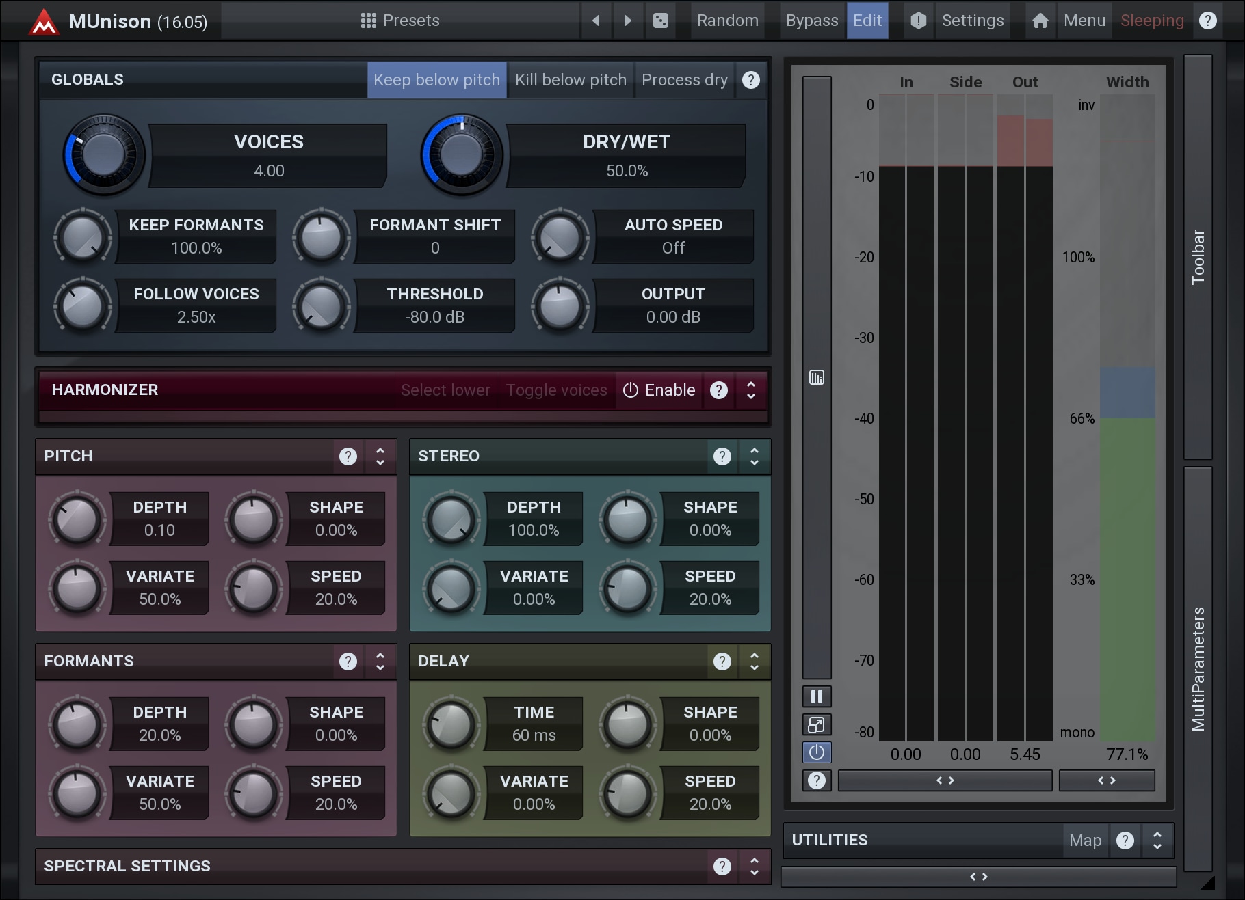Open the meter help icon
The height and width of the screenshot is (900, 1245).
(817, 780)
